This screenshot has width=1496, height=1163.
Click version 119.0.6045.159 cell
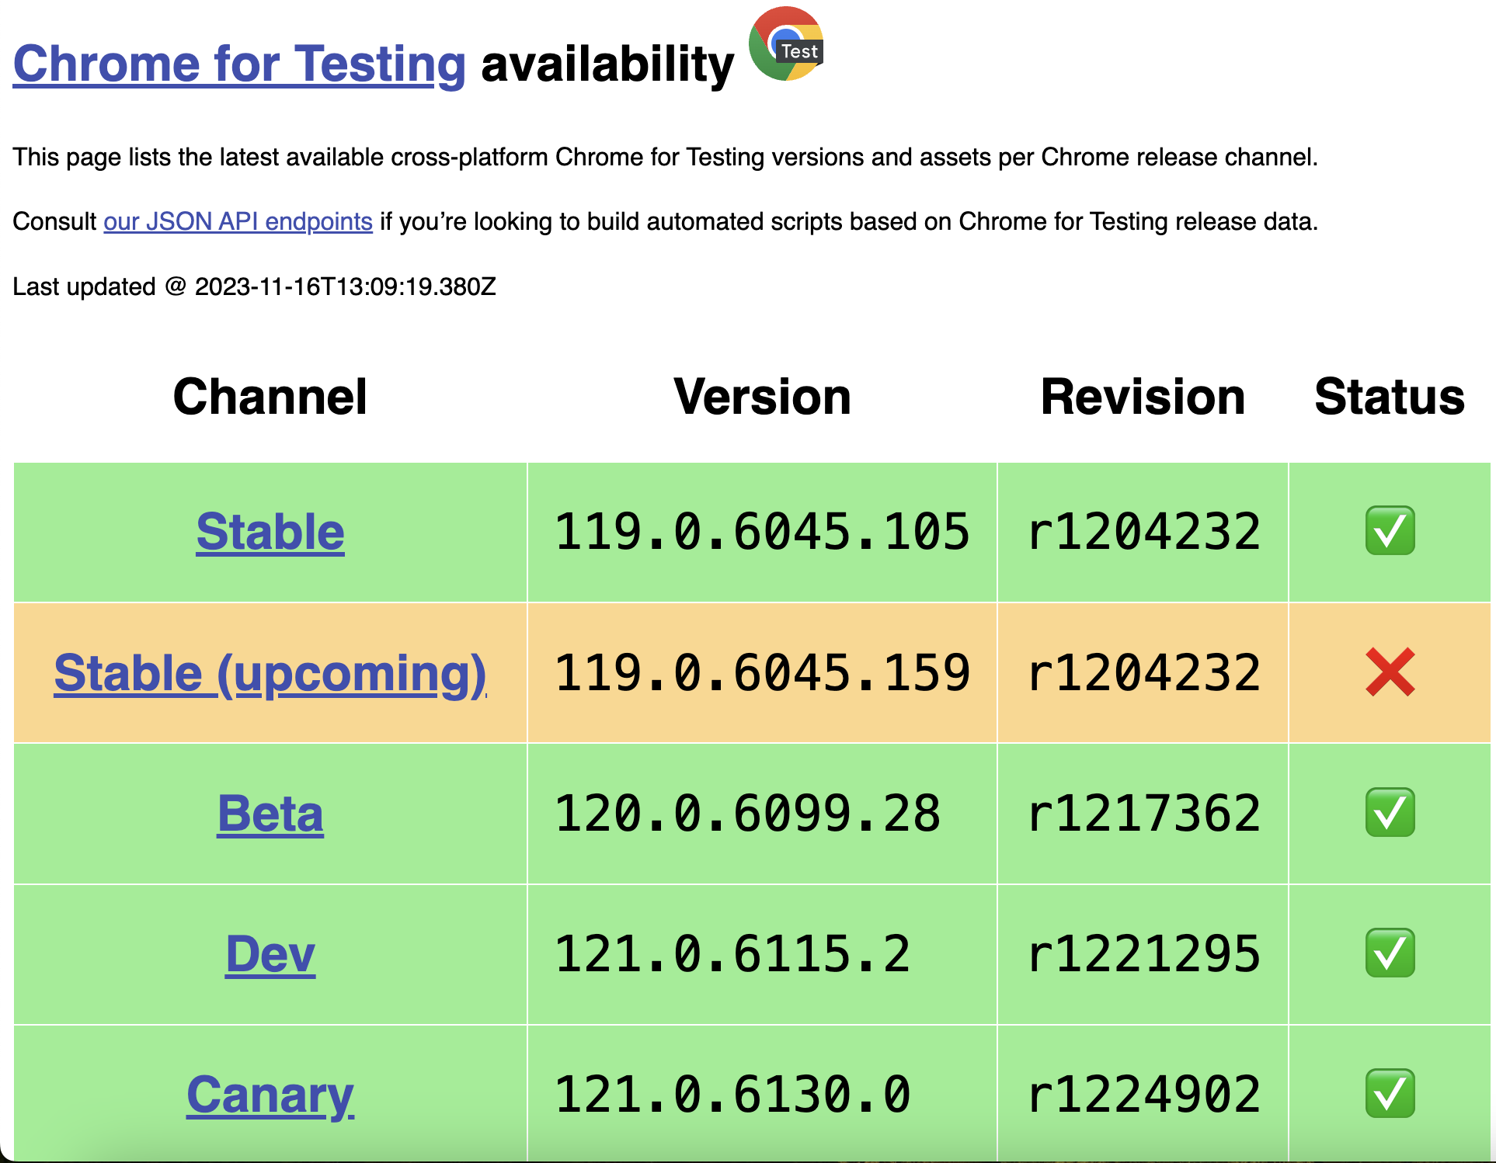point(761,673)
